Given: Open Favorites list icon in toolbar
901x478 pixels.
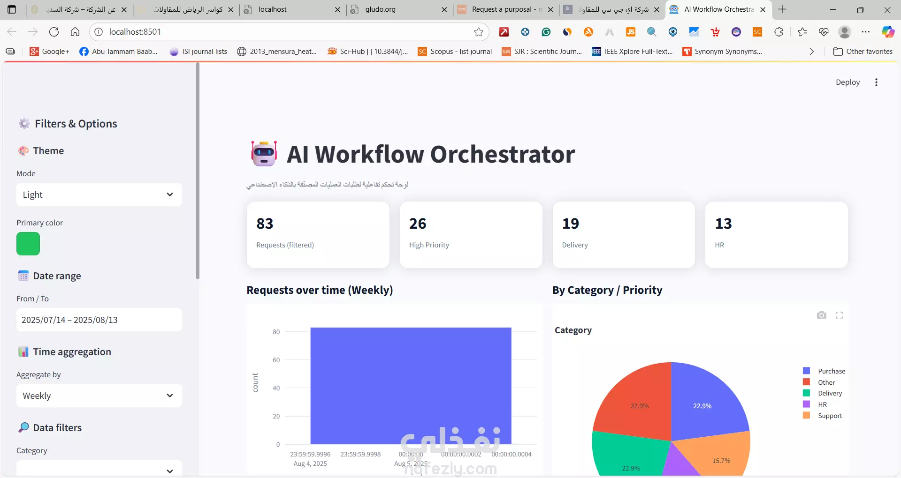Looking at the screenshot, I should [802, 32].
